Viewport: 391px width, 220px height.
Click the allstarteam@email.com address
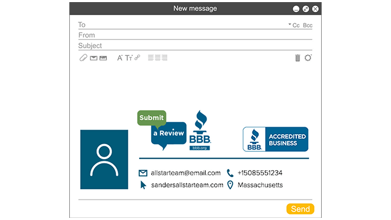point(186,173)
